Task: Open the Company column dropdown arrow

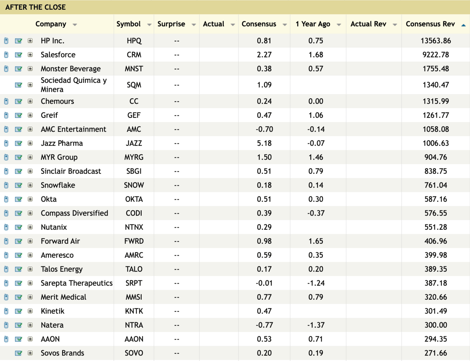Action: 75,25
